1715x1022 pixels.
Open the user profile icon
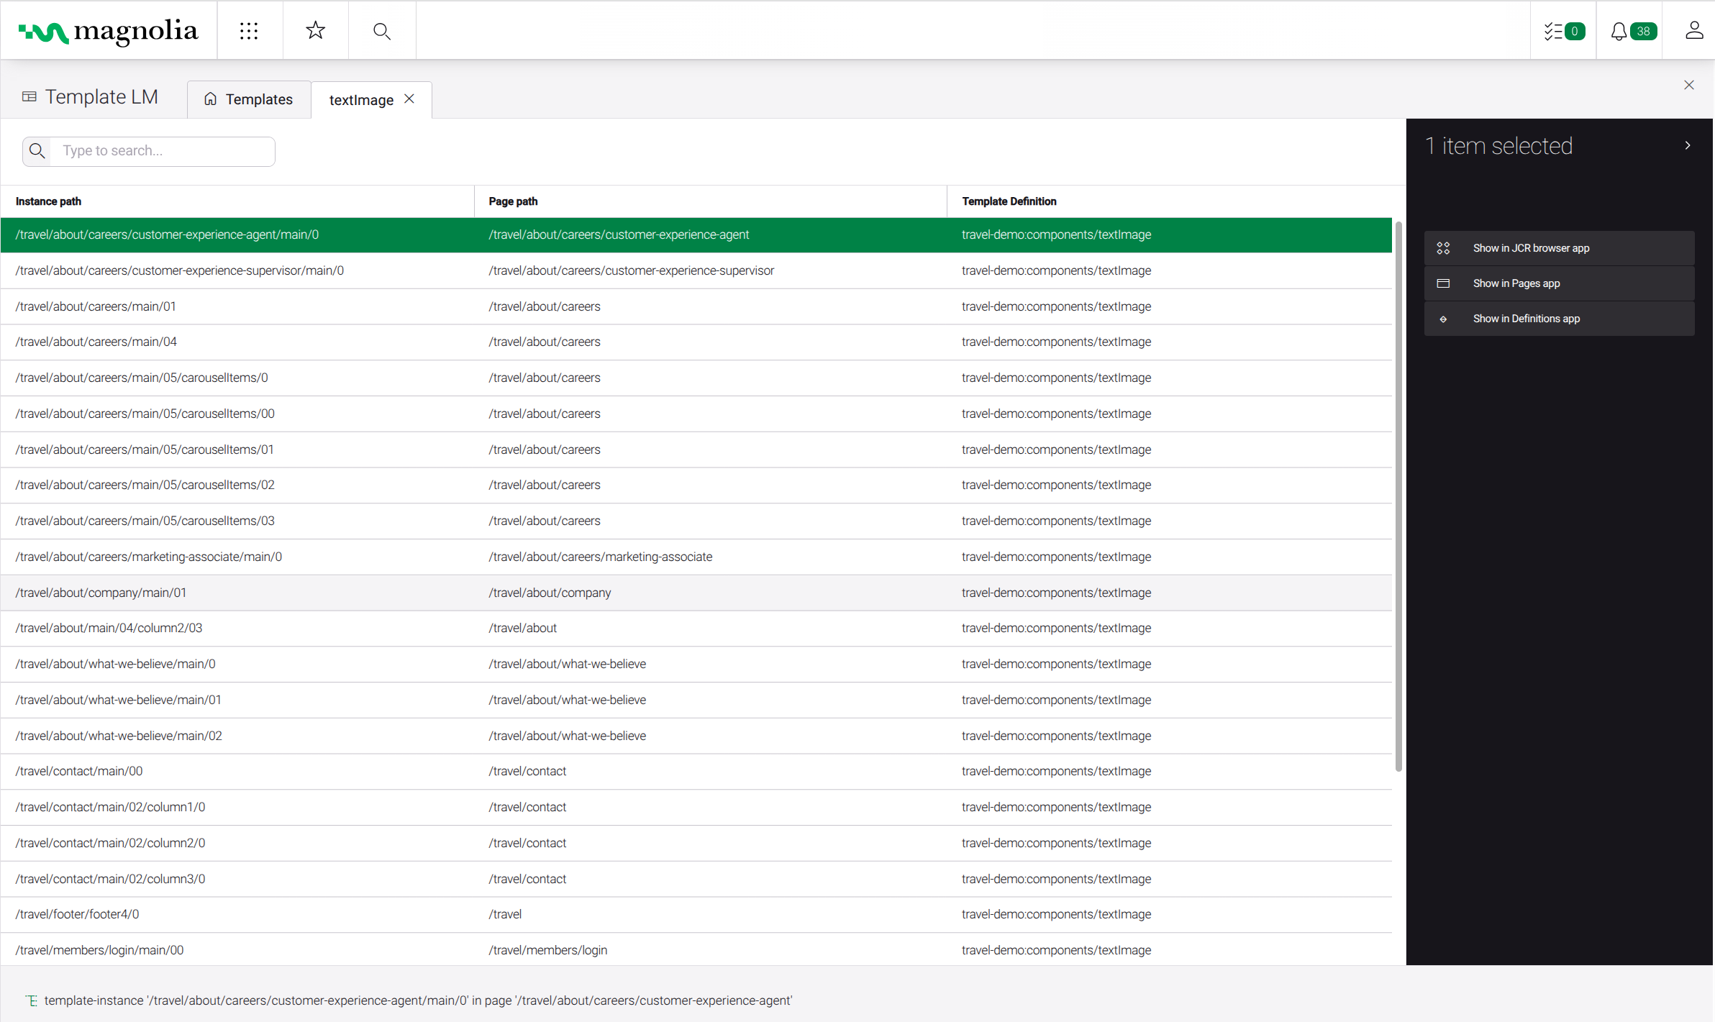[1693, 31]
